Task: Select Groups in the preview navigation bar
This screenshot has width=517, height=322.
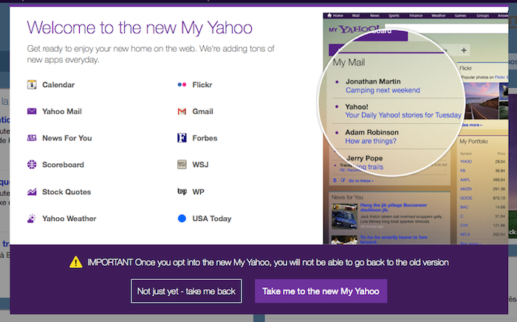Action: (x=482, y=16)
